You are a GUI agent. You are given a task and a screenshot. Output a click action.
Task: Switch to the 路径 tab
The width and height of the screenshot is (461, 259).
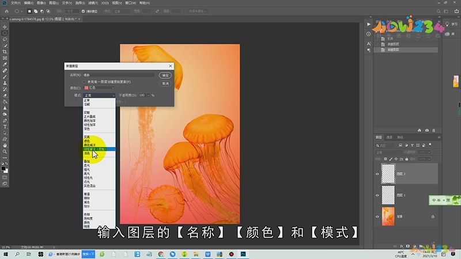coord(400,137)
